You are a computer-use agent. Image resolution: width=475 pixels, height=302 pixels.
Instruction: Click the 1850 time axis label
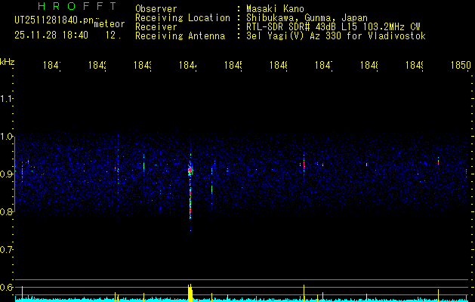[x=461, y=65]
